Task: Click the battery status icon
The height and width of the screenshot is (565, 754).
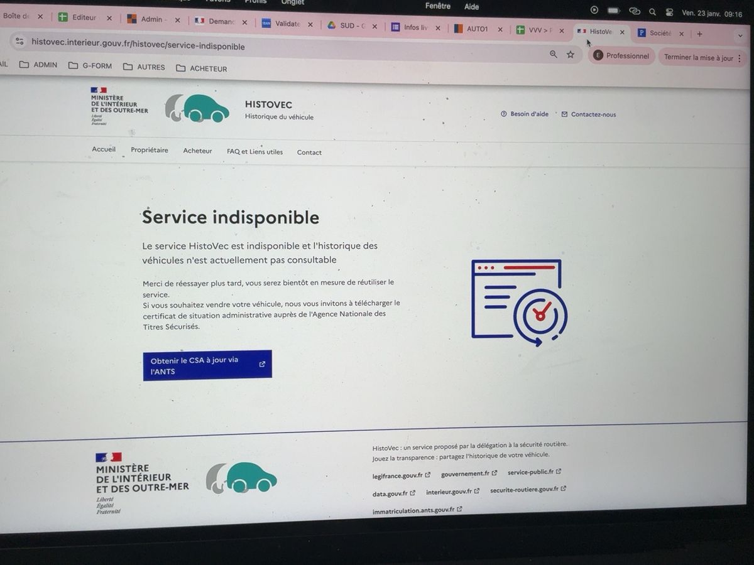Action: [x=613, y=11]
